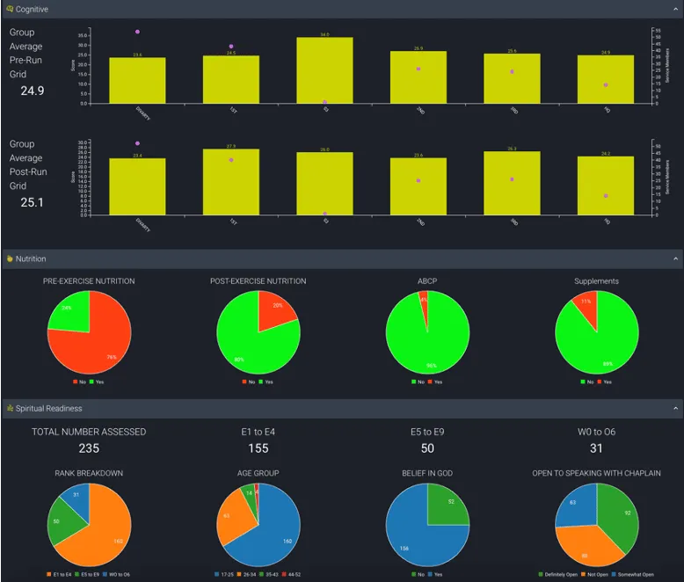The image size is (684, 582).
Task: Click the 23.6 DIVARTY bar in Pre-Run chart
Action: point(137,80)
